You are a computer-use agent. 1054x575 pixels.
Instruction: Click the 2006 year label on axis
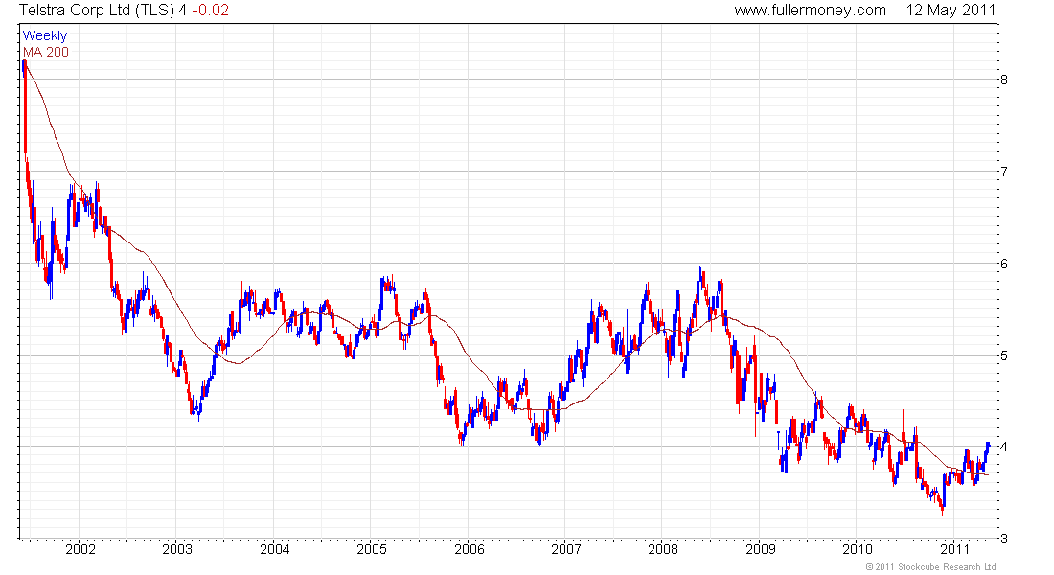(470, 549)
